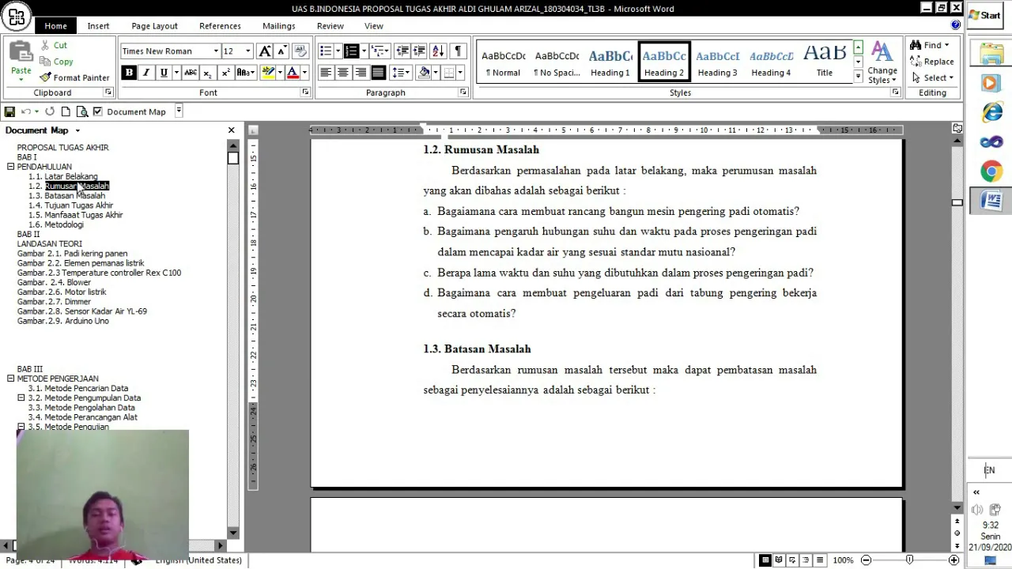Toggle Italic formatting
Screen dimensions: 1012x569
tap(146, 73)
